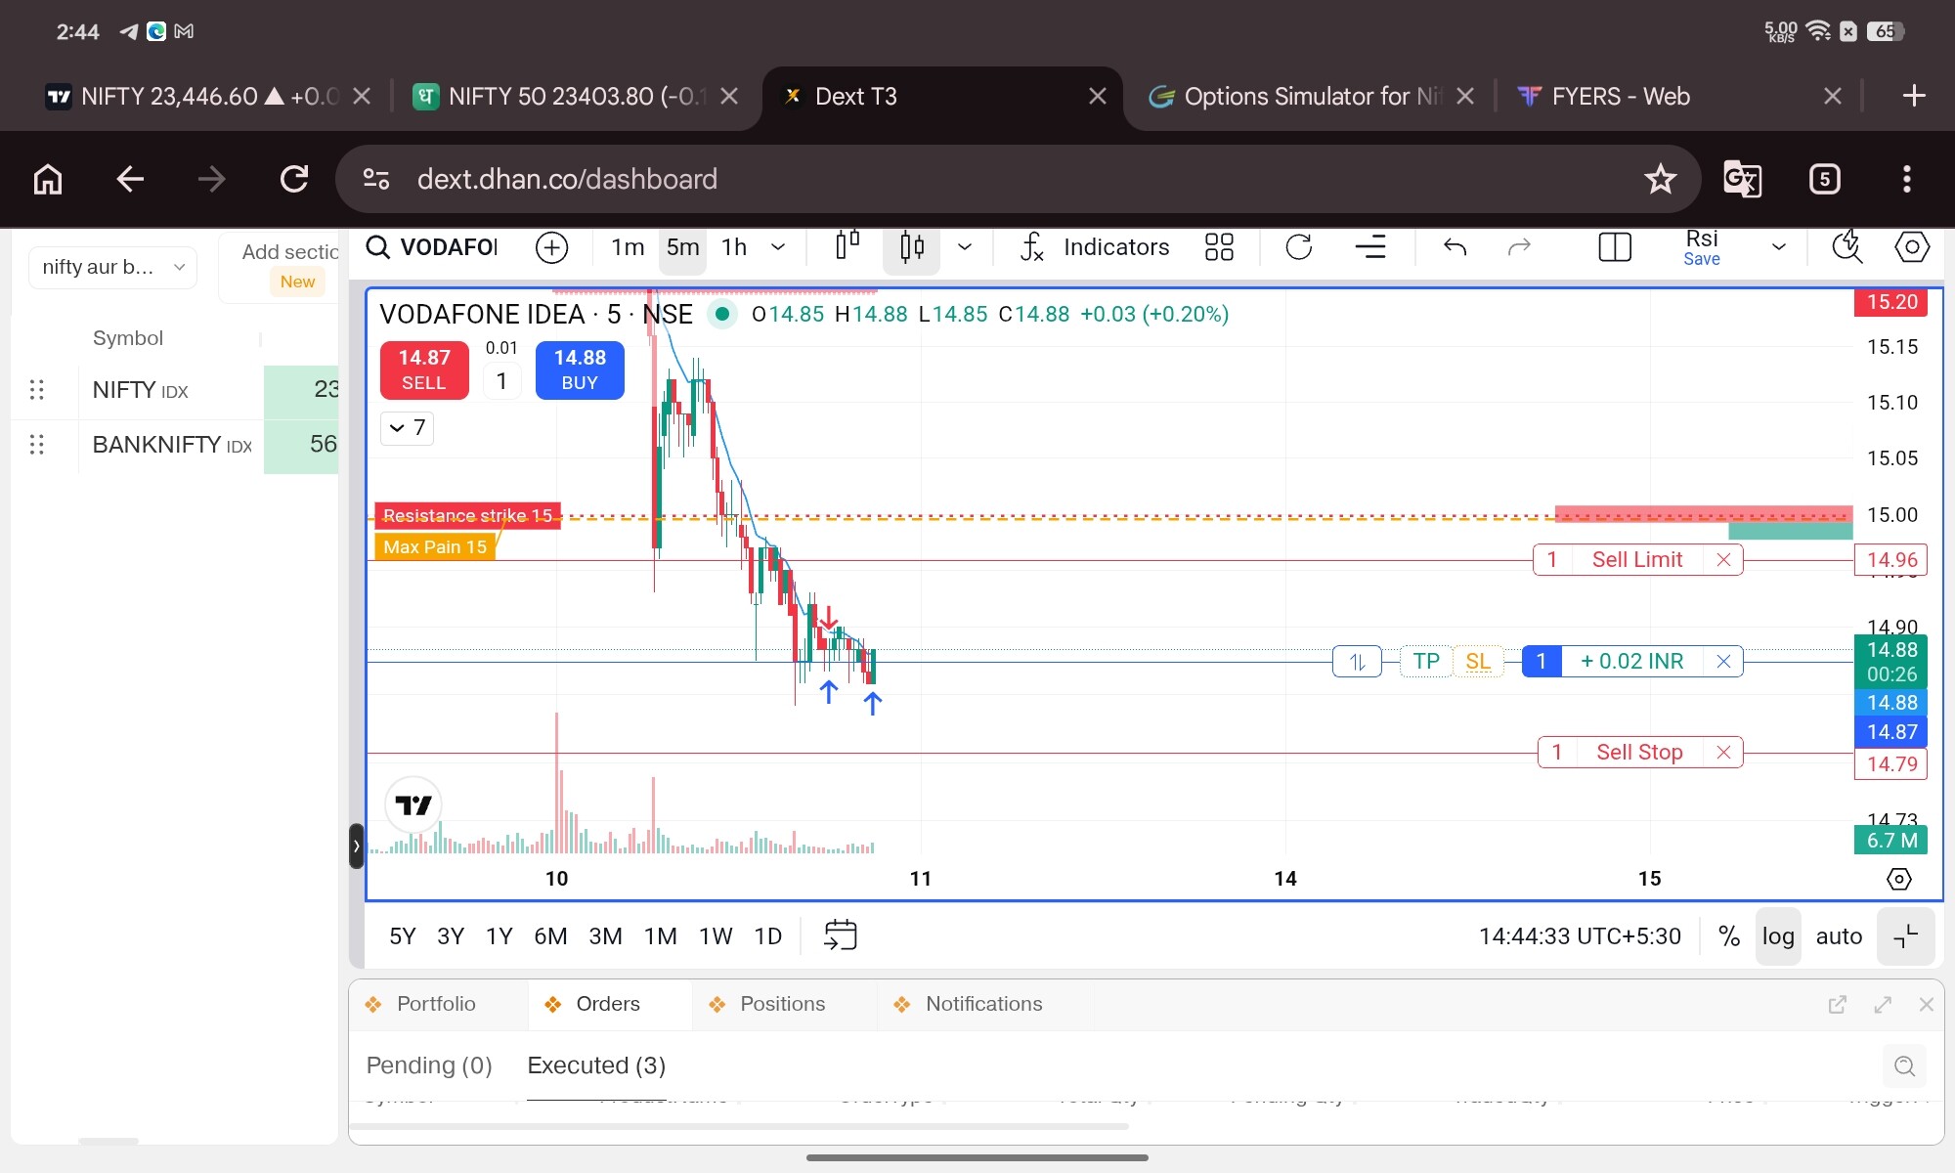This screenshot has width=1955, height=1173.
Task: Open the Indicators function icon
Action: click(1032, 247)
